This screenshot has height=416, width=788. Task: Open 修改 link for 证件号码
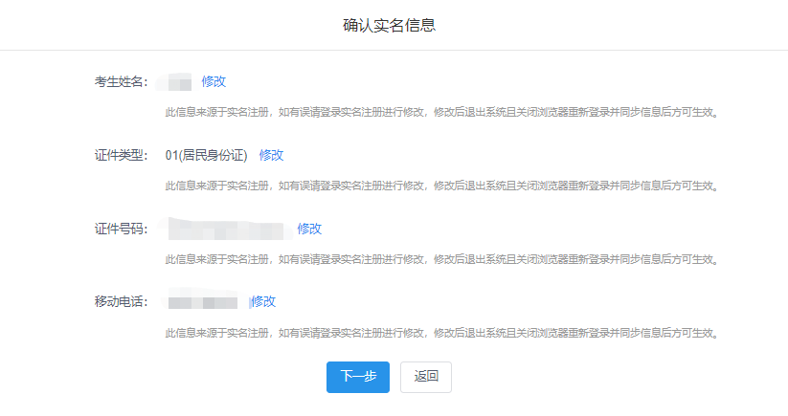tap(309, 229)
